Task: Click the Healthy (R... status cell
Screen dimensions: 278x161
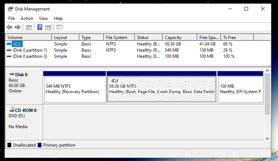Action: [149, 50]
